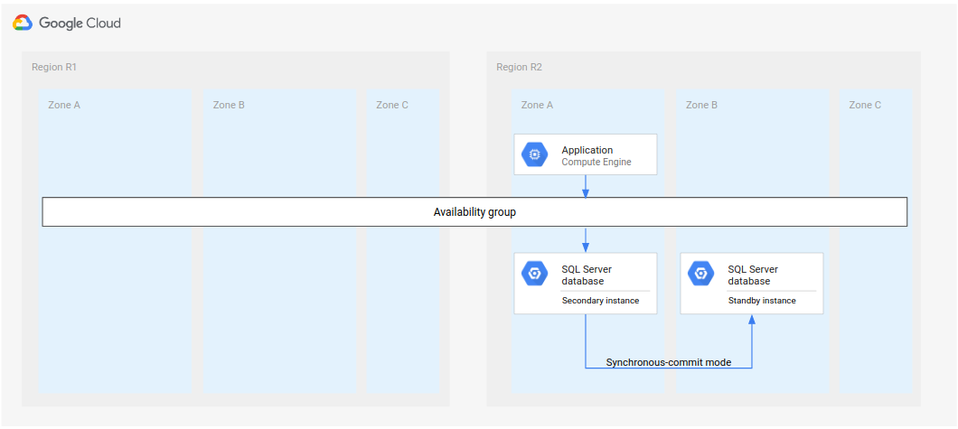Click the Standby instance caption

point(762,301)
